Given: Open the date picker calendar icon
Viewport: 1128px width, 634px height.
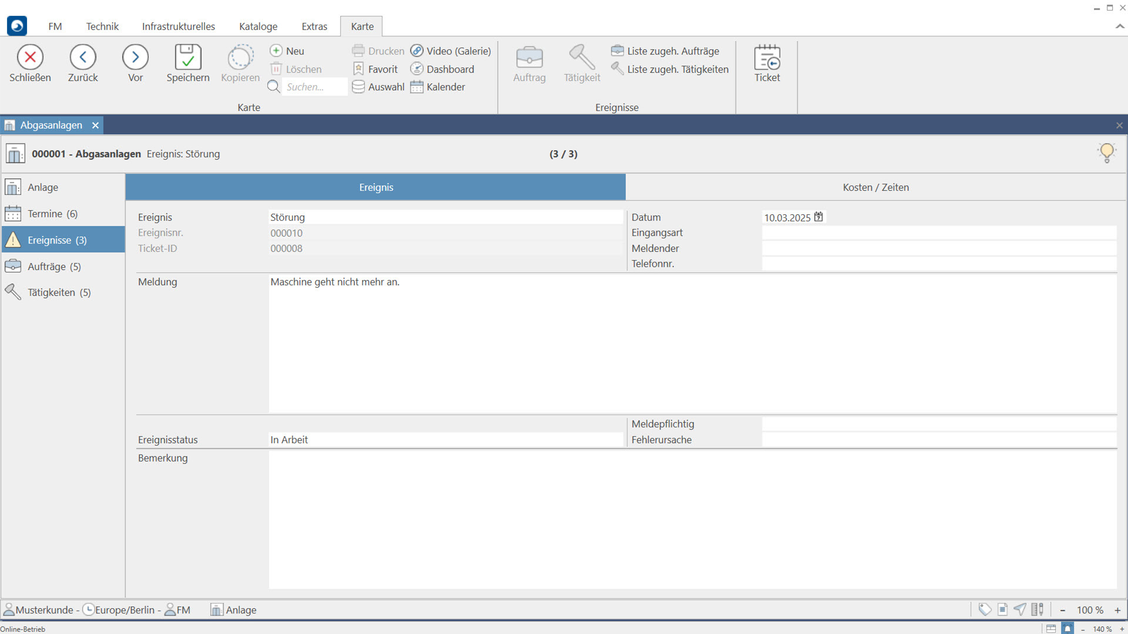Looking at the screenshot, I should coord(818,217).
